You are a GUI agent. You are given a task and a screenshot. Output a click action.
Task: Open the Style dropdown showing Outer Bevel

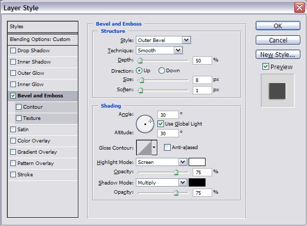(163, 40)
